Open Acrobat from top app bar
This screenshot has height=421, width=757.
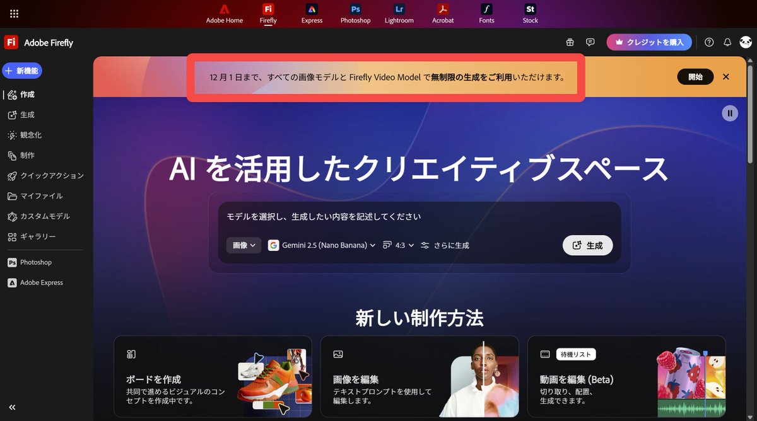pyautogui.click(x=443, y=14)
